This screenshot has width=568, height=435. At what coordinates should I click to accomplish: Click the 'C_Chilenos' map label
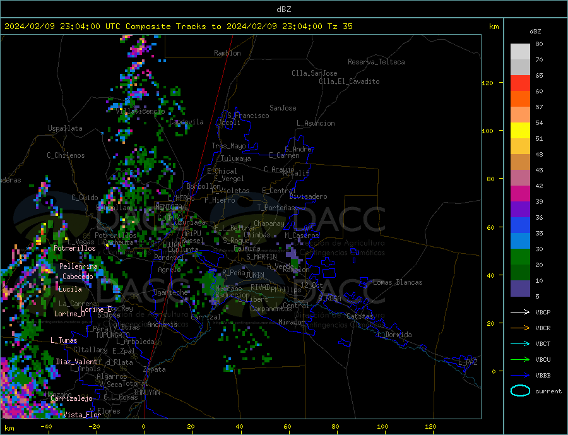[x=66, y=155]
